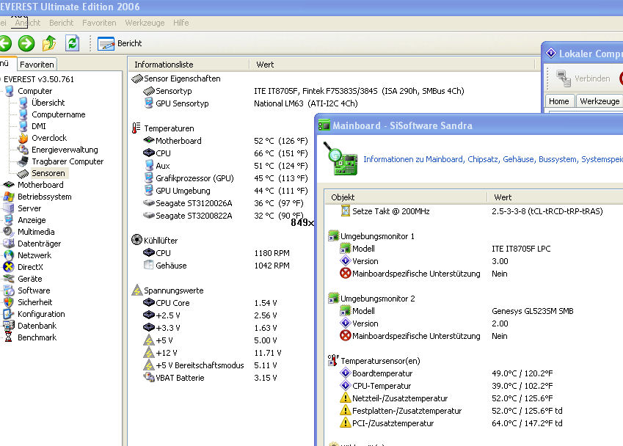Open the Bericht report toolbar button

[x=120, y=43]
